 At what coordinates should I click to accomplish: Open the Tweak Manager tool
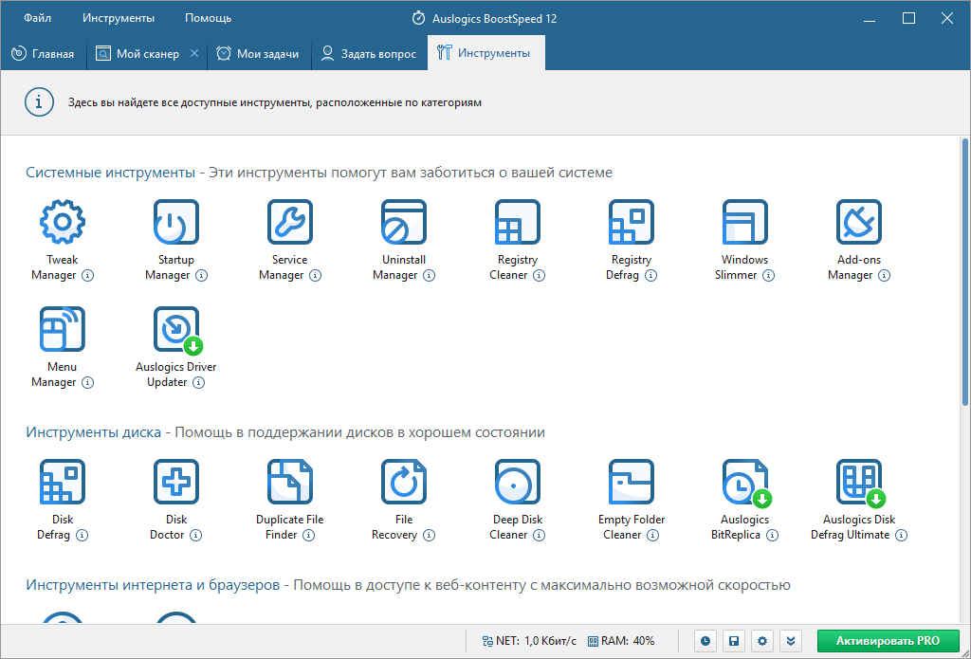pyautogui.click(x=62, y=222)
